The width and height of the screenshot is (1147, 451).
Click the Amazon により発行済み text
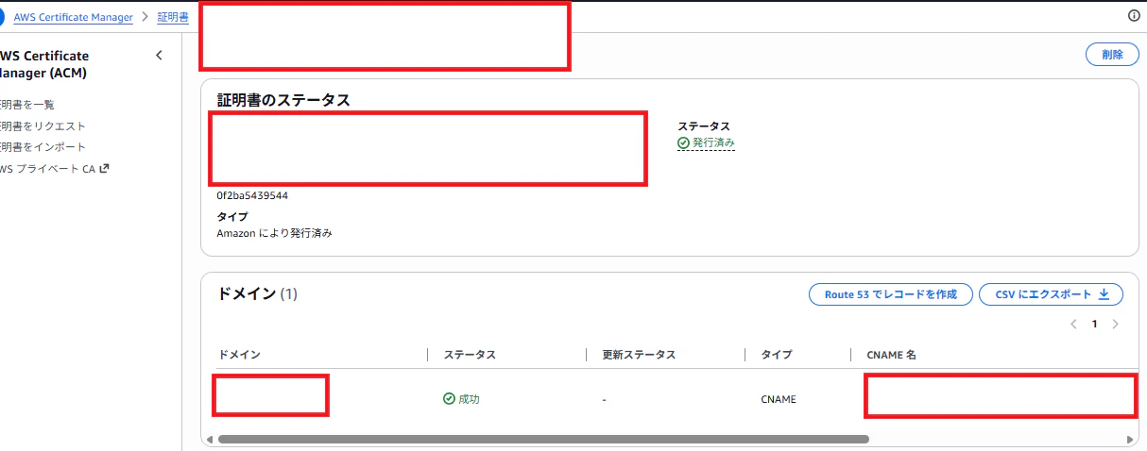[274, 233]
